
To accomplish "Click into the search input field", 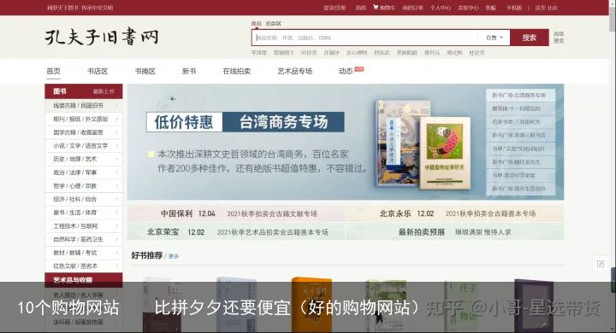I will (x=364, y=38).
